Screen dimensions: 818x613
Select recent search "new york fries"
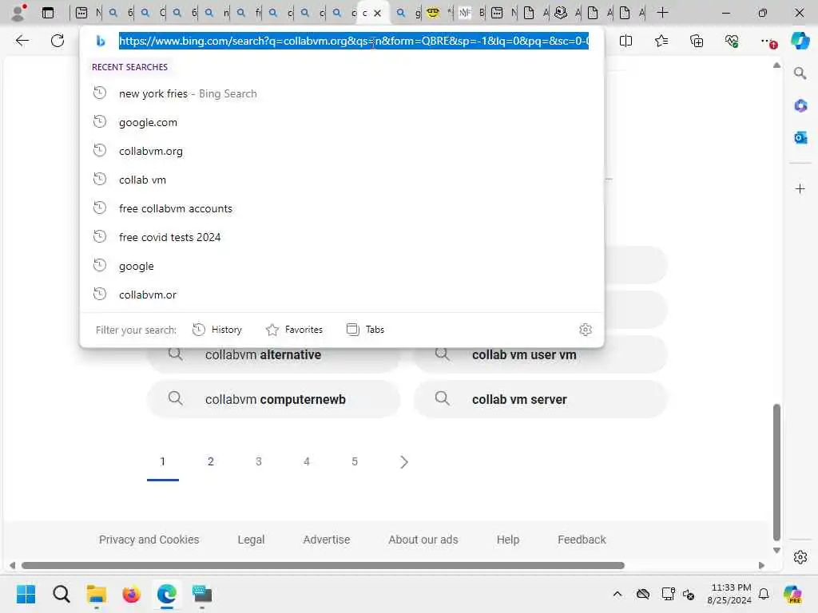342,94
